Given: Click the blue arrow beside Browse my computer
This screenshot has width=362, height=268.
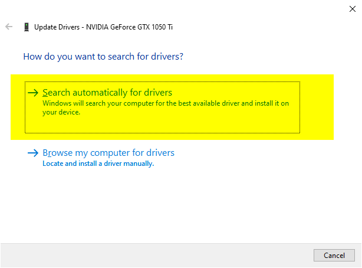Looking at the screenshot, I should (33, 153).
